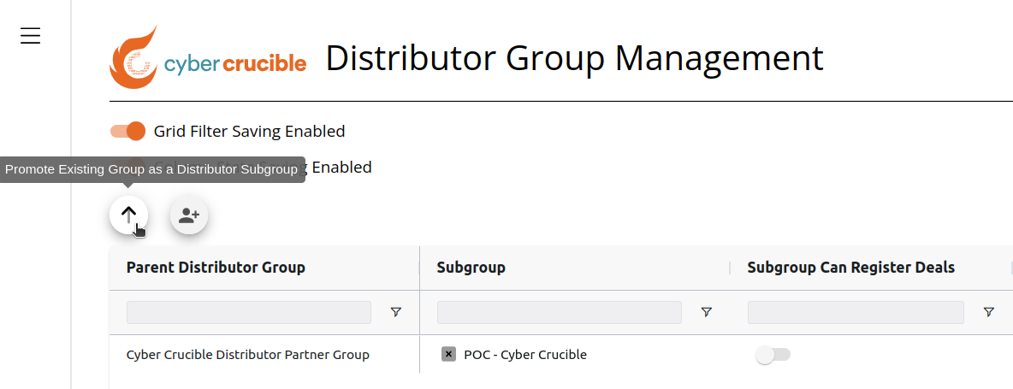Open filter menu for Subgroup Can Register Deals
This screenshot has height=389, width=1013.
(x=988, y=312)
